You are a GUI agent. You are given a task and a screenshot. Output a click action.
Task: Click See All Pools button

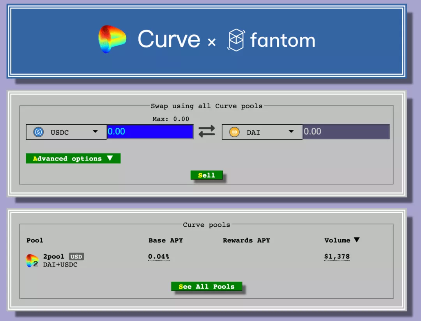tap(207, 286)
